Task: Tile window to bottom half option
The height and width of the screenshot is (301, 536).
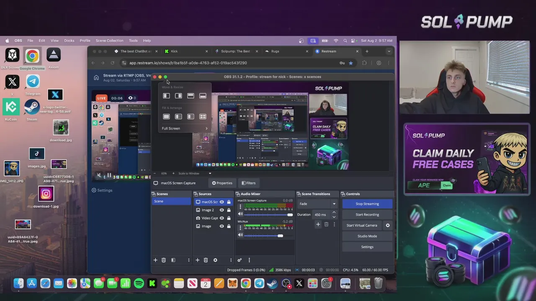Action: pyautogui.click(x=203, y=96)
